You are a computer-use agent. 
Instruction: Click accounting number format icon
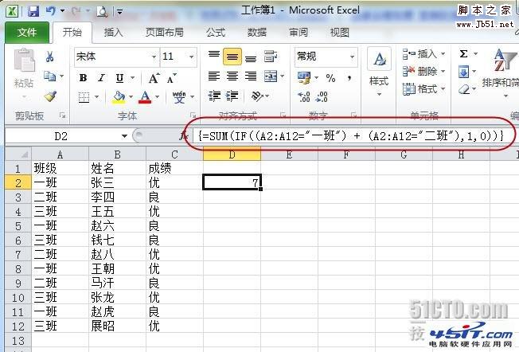click(304, 78)
